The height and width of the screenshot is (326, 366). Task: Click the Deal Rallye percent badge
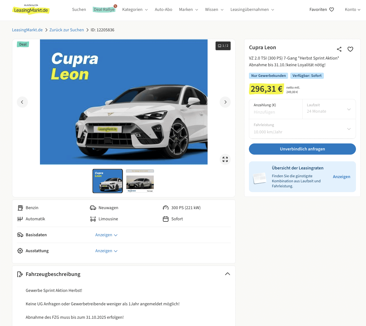pos(115,6)
